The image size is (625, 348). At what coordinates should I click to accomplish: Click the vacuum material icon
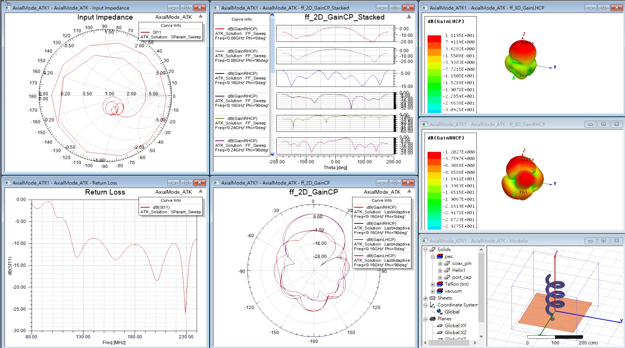440,291
